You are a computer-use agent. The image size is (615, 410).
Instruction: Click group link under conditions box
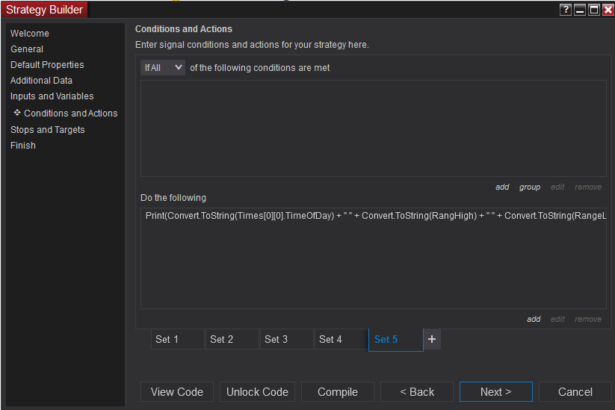pos(530,187)
